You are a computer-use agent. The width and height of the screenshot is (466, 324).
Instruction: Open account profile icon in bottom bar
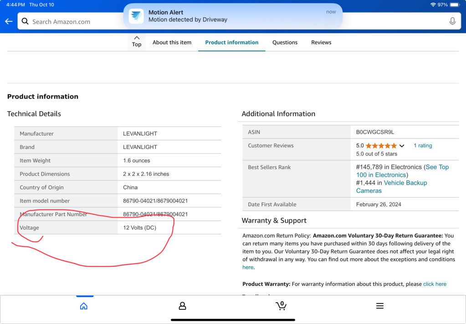[x=183, y=306]
